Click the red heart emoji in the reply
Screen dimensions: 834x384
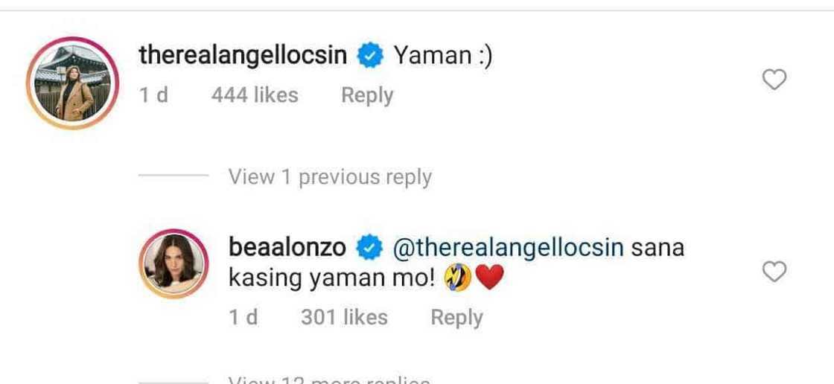pyautogui.click(x=489, y=278)
